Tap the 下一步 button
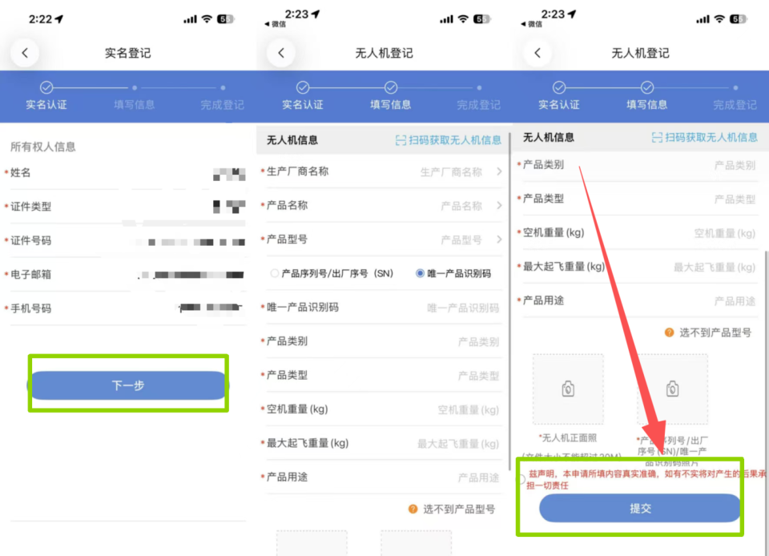769x556 pixels. [128, 385]
